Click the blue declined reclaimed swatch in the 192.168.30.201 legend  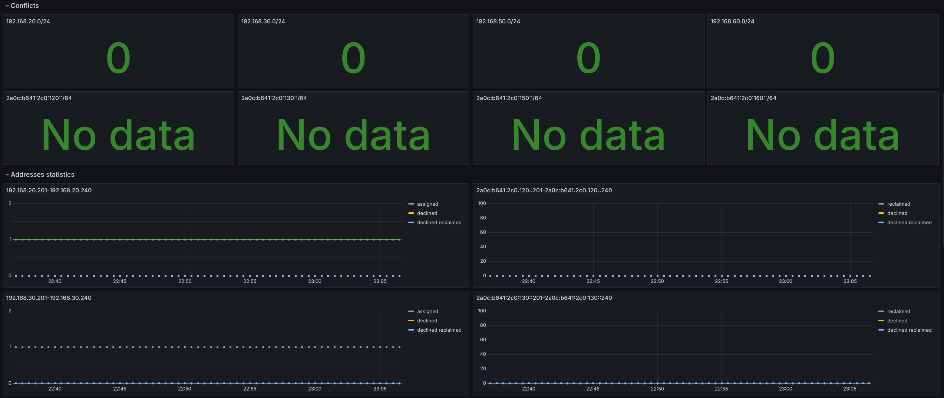pyautogui.click(x=411, y=330)
